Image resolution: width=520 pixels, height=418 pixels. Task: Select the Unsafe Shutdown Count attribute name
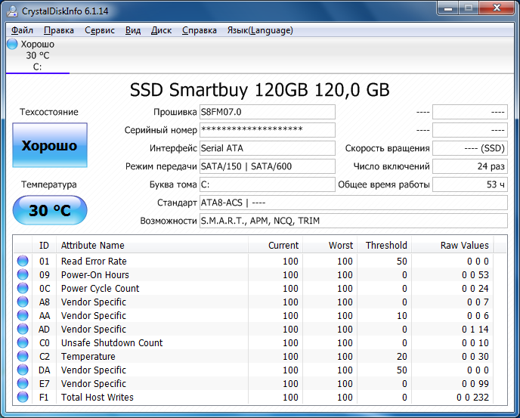point(112,342)
